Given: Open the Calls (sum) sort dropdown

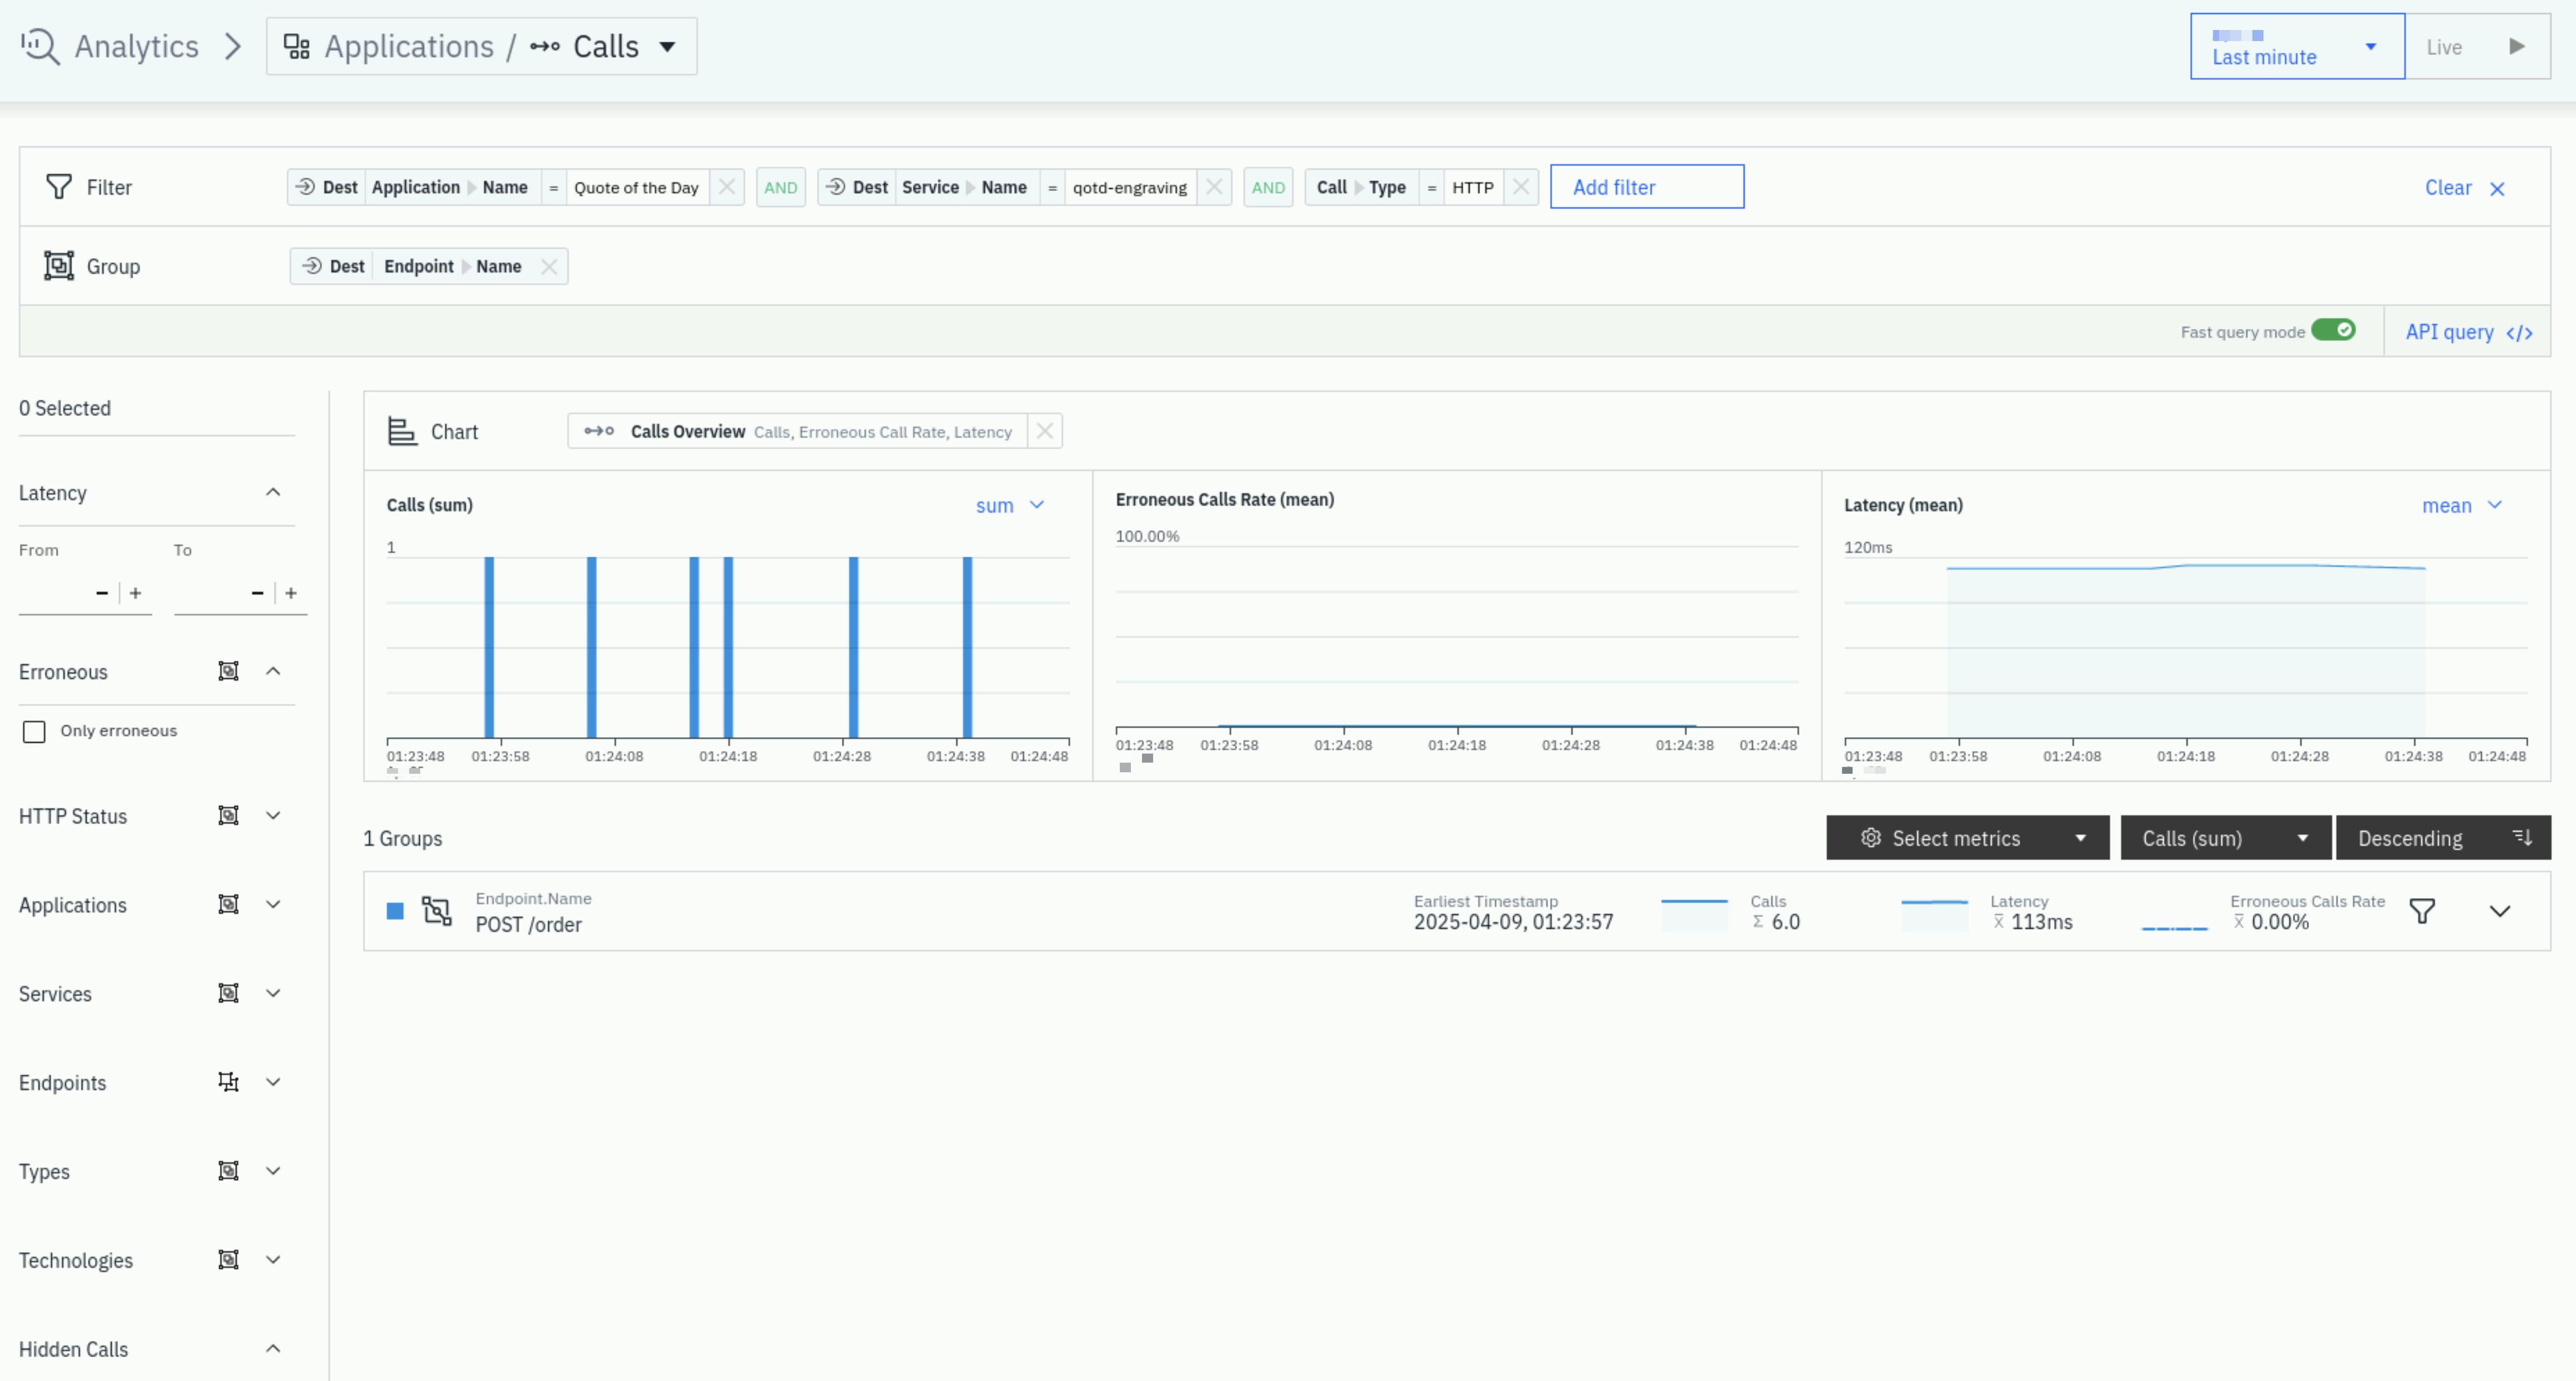Looking at the screenshot, I should [2225, 838].
